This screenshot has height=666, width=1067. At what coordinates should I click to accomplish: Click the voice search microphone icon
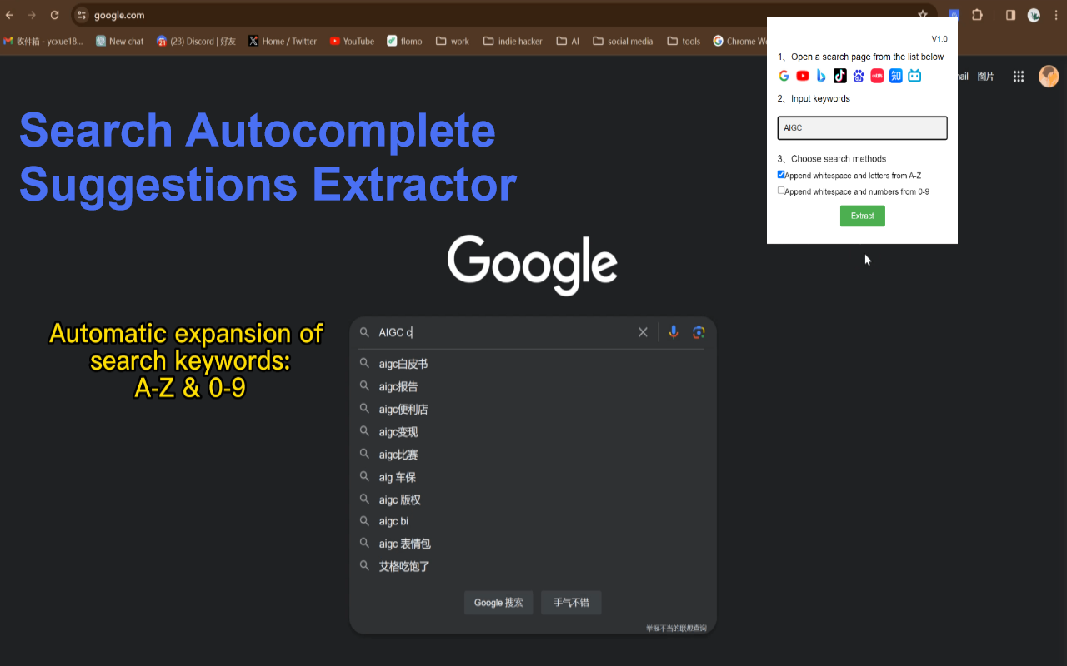[x=673, y=331]
